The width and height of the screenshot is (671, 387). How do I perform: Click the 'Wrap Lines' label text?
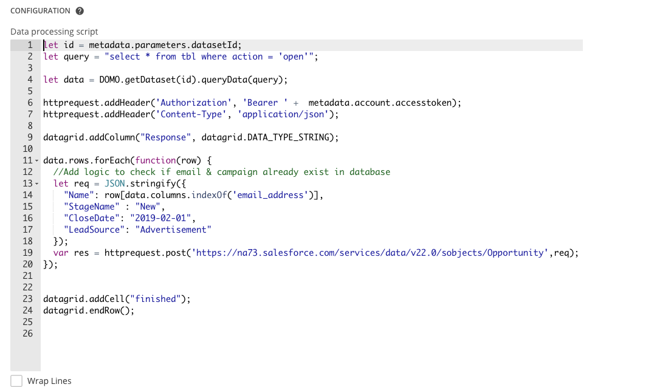[x=49, y=381]
